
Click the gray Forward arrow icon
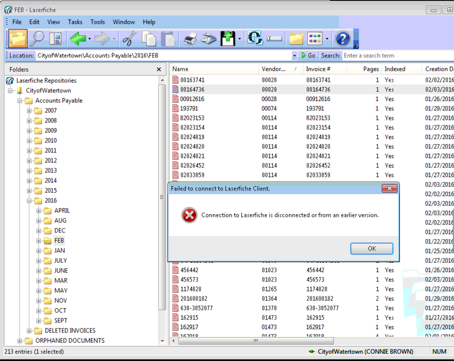(102, 39)
